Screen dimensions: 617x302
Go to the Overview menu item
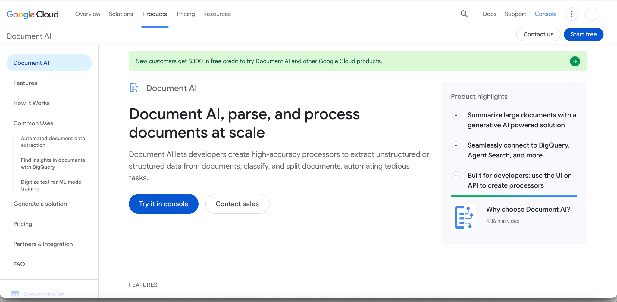(x=88, y=14)
